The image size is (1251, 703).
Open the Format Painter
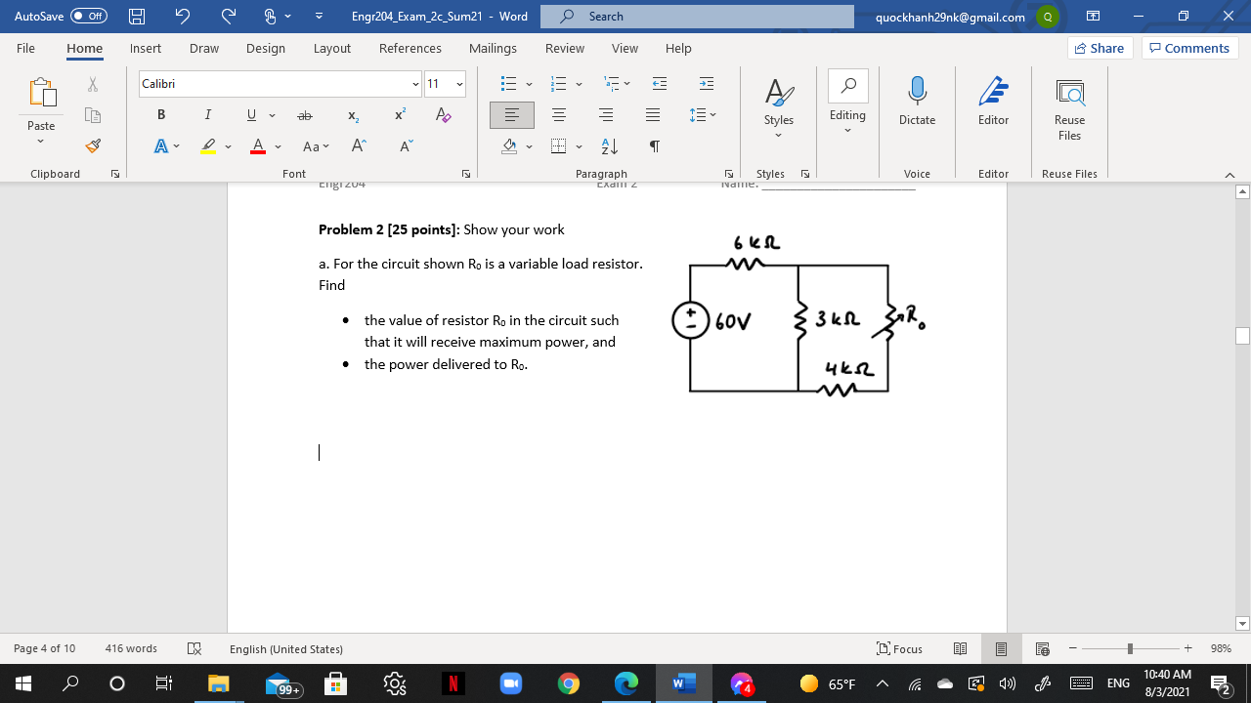click(93, 145)
